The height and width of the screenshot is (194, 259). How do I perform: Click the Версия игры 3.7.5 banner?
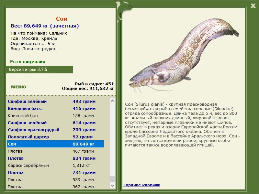[x=39, y=70]
